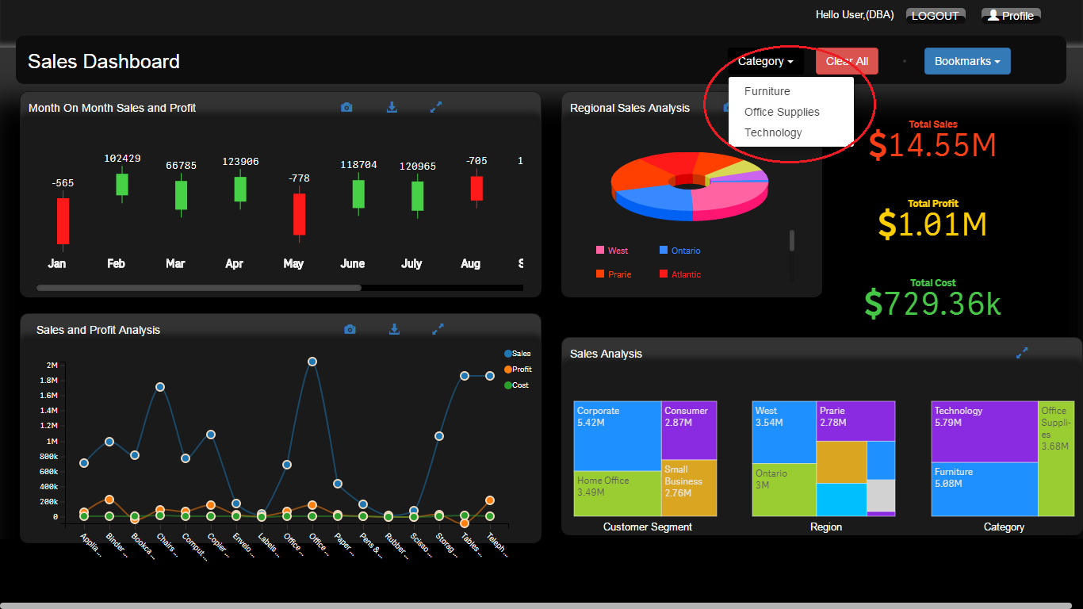Maximize the Sales and Profit Analysis panel
The width and height of the screenshot is (1083, 609).
coord(438,330)
